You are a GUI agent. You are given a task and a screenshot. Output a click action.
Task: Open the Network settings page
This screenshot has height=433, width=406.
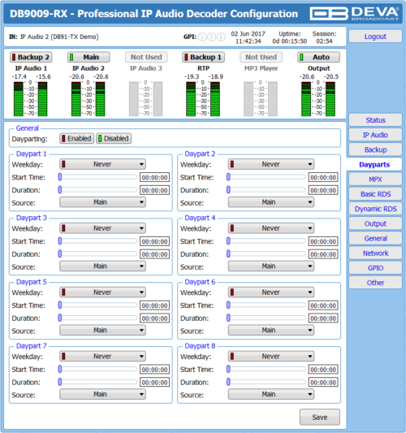(x=375, y=253)
